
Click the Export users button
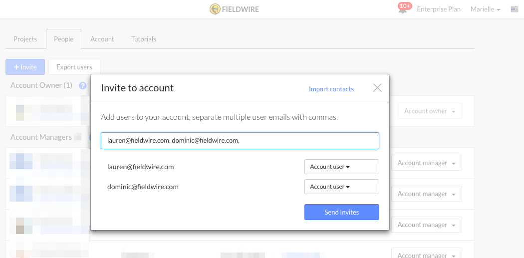click(x=74, y=67)
